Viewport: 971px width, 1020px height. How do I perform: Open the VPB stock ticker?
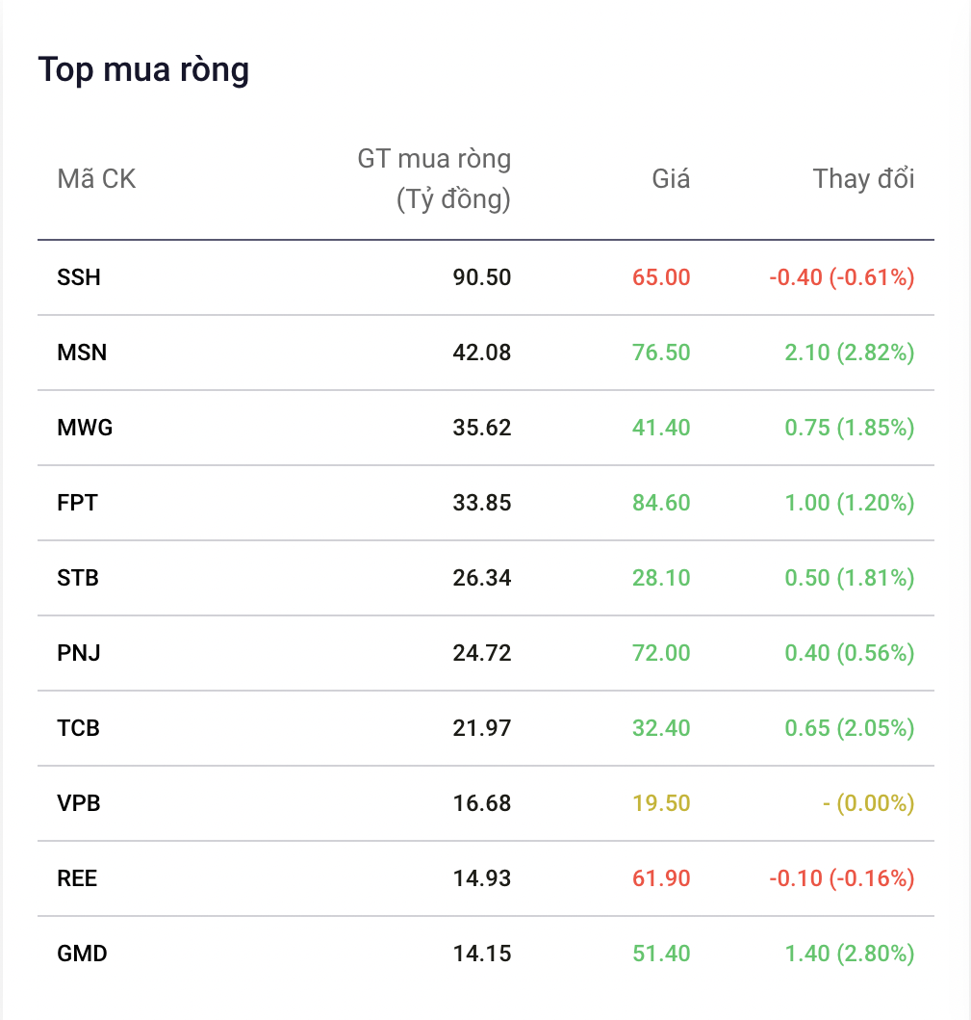pyautogui.click(x=79, y=803)
